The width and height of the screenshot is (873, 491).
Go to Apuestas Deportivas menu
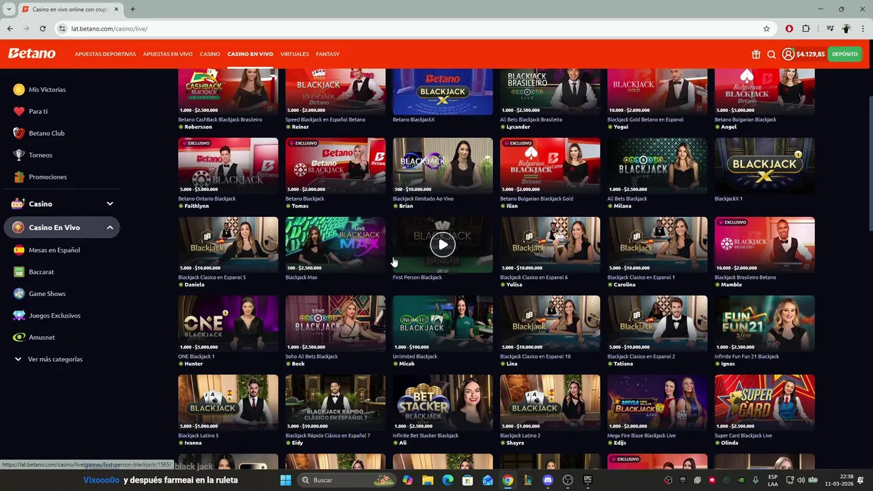105,54
